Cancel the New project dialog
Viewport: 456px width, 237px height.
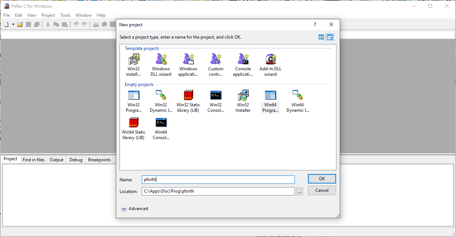[322, 190]
